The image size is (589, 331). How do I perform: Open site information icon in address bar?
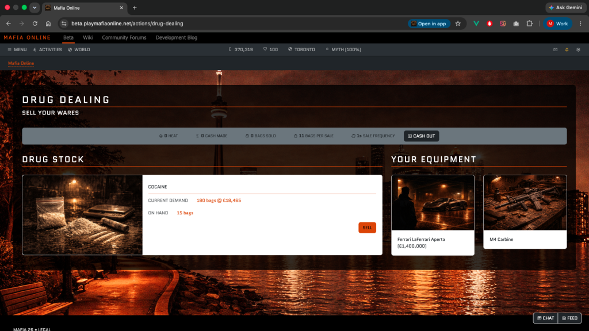tap(64, 23)
